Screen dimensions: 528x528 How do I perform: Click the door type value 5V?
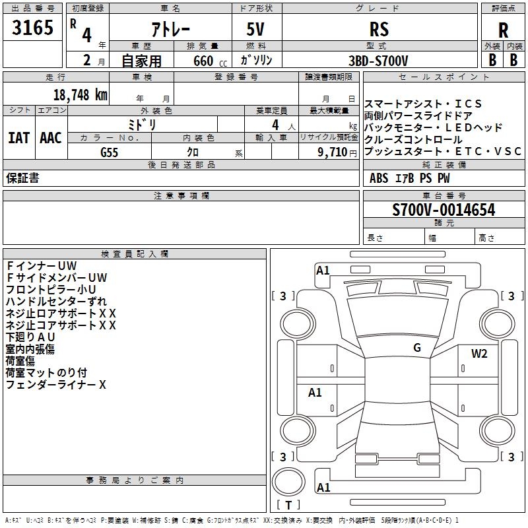point(255,29)
